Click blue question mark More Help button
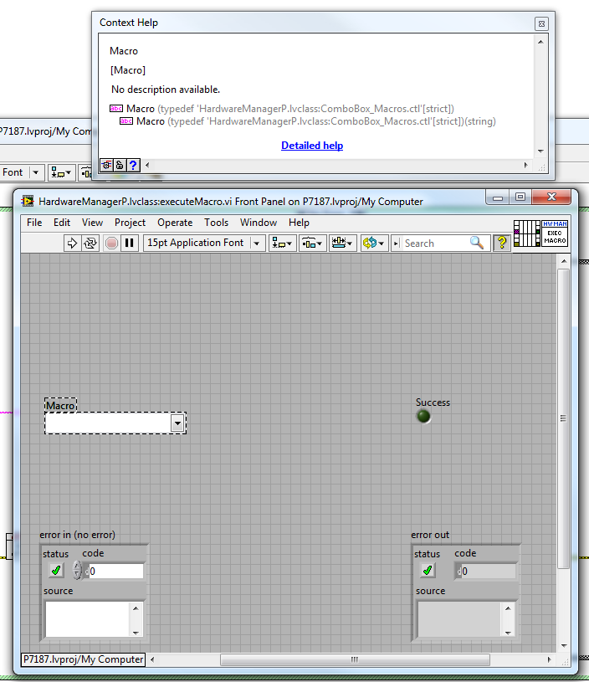589x682 pixels. (133, 166)
